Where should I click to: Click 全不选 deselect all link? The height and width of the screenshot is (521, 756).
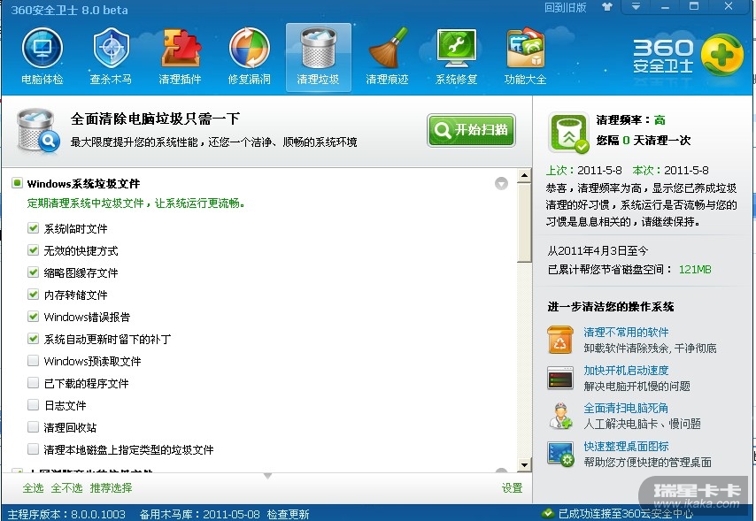click(66, 487)
